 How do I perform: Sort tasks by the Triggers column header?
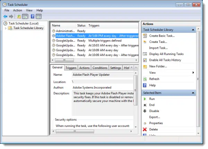coord(112,26)
